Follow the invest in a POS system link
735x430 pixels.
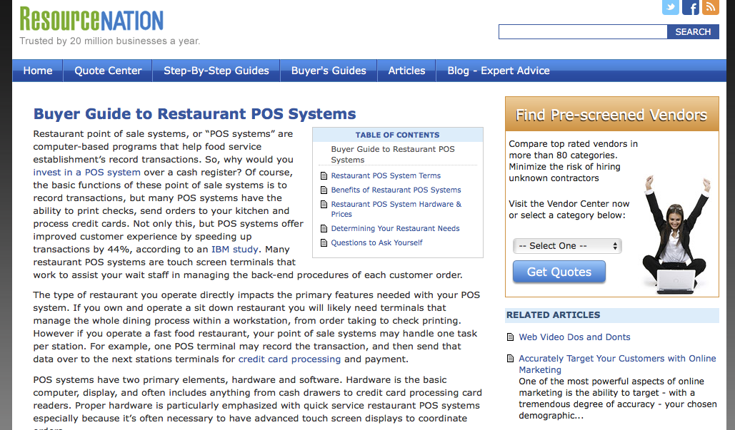pos(86,172)
